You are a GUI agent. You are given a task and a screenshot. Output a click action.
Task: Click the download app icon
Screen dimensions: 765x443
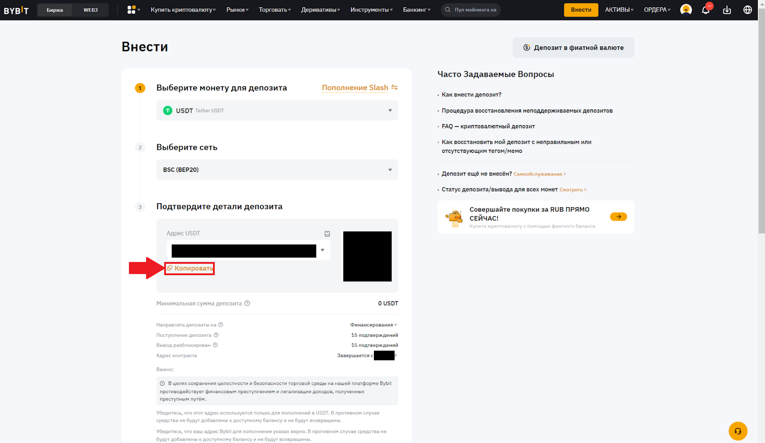point(727,10)
